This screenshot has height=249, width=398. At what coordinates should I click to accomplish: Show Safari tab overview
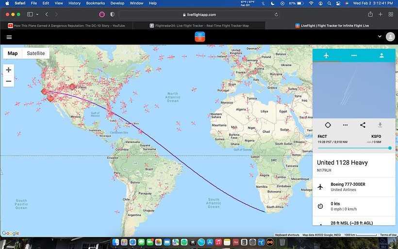(391, 15)
